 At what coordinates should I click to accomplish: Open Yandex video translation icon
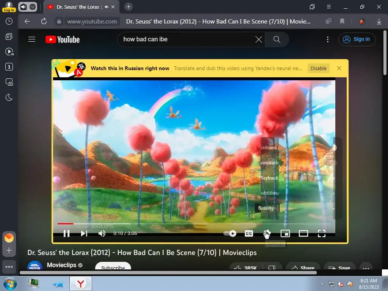click(x=69, y=69)
